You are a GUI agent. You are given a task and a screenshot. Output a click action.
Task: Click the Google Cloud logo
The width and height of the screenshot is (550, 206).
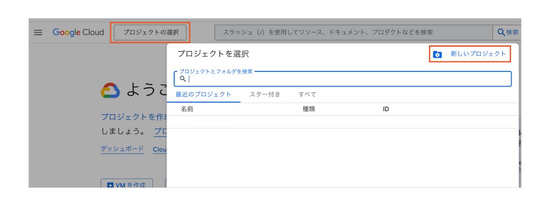(78, 33)
